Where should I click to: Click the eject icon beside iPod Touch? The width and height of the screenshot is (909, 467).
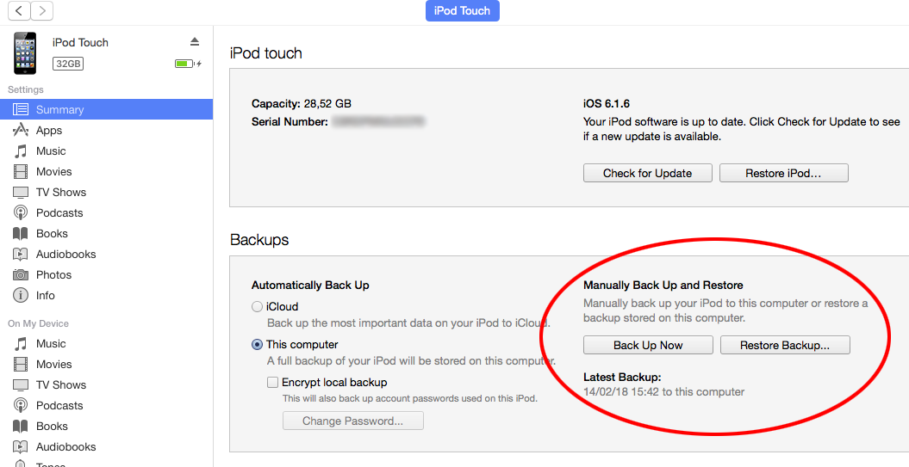click(195, 42)
